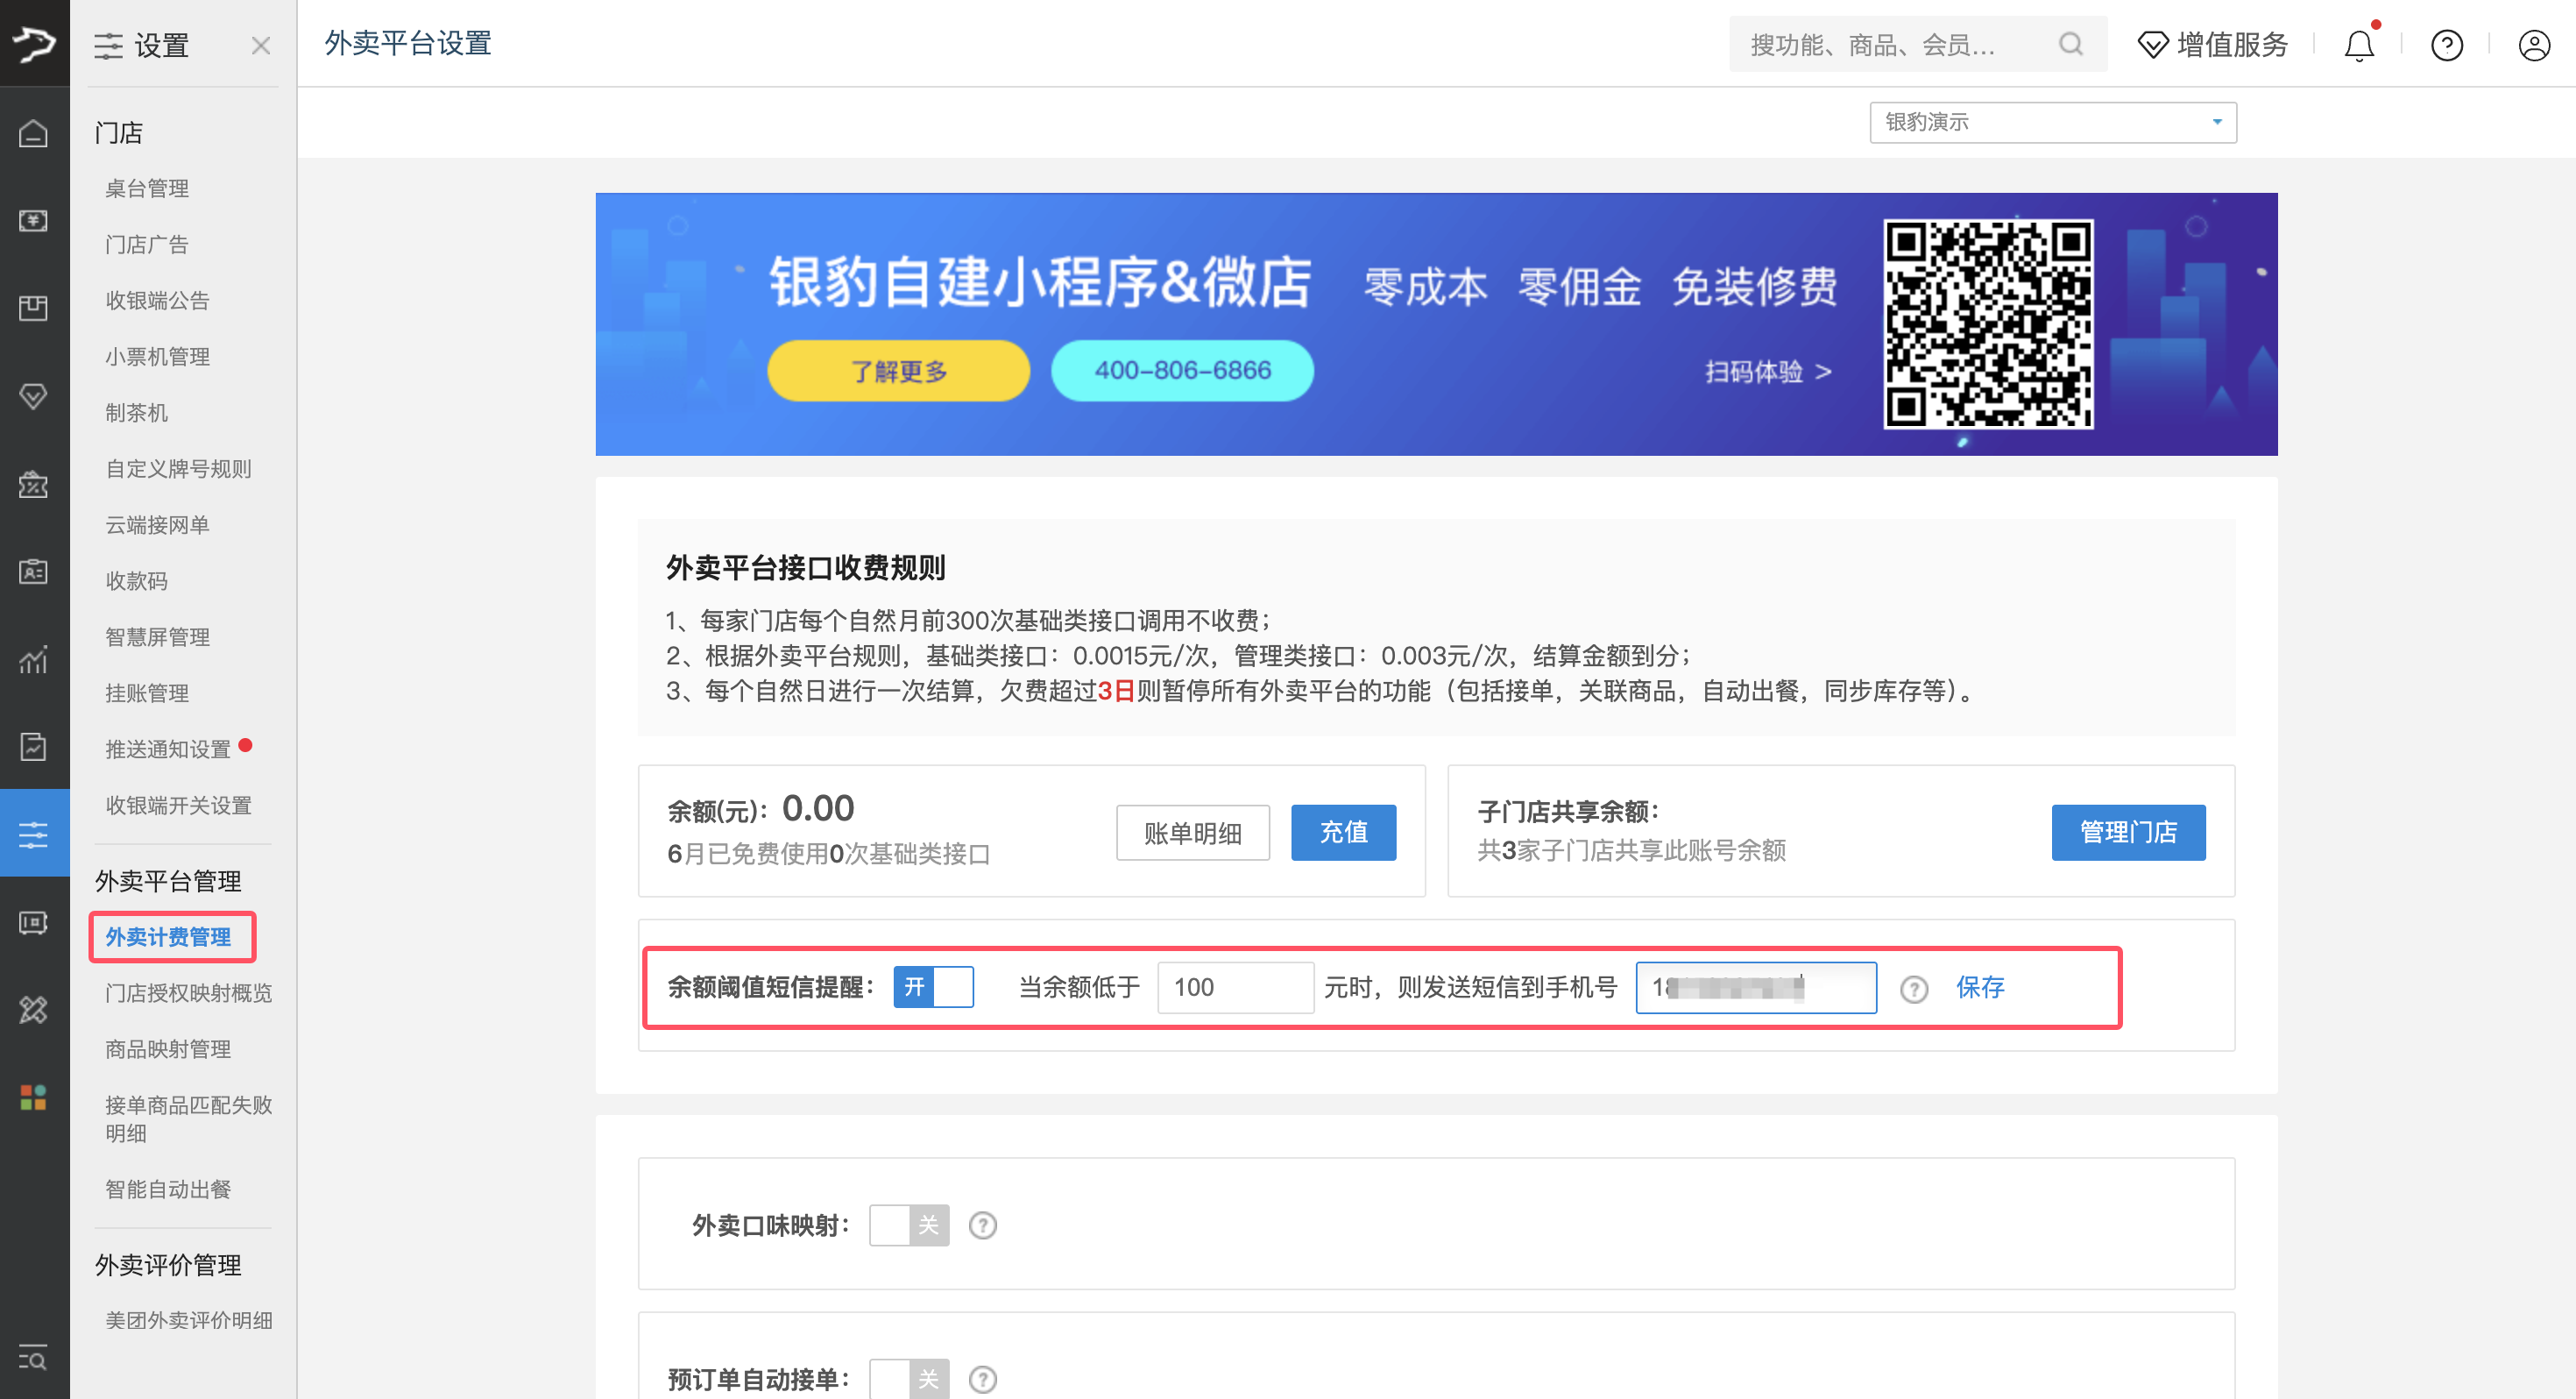This screenshot has width=2576, height=1399.
Task: Open 商品映射管理 from the sidebar
Action: tap(167, 1048)
